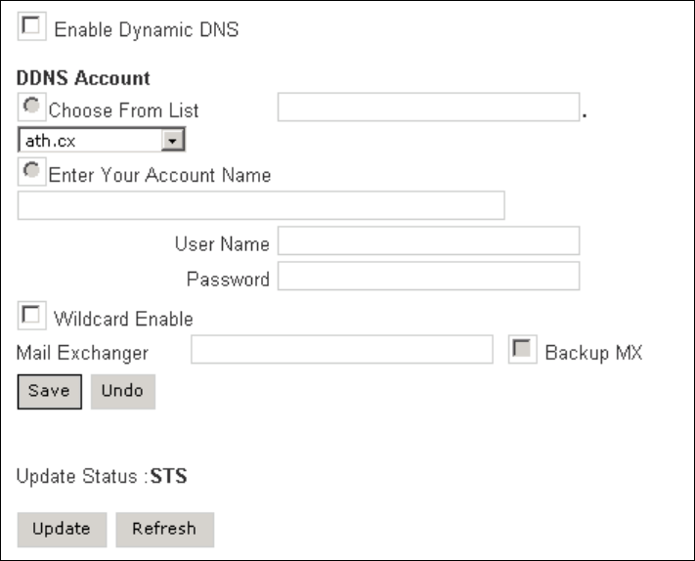Tick the Wildcard Enable checkbox
The width and height of the screenshot is (695, 561).
point(31,316)
